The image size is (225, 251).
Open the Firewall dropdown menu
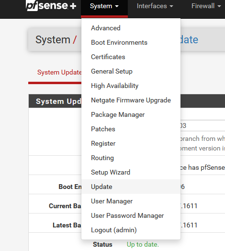pos(206,6)
